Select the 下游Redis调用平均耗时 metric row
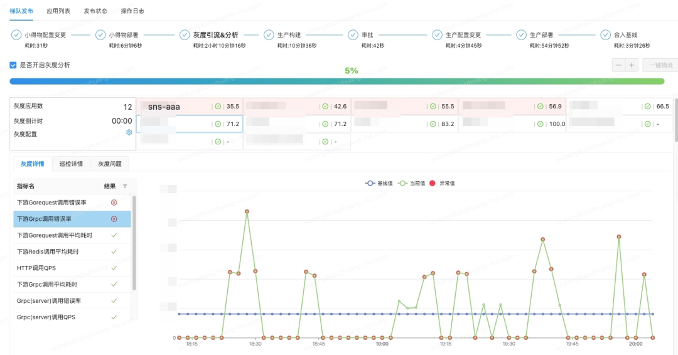 coord(56,252)
